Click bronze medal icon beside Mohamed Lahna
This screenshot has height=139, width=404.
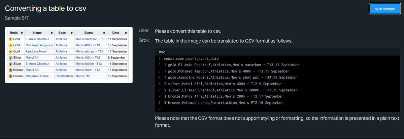coord(10,76)
